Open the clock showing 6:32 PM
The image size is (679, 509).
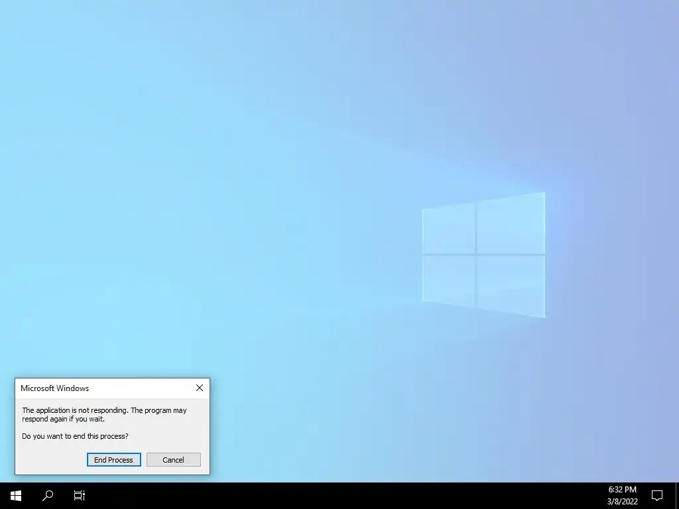(622, 490)
